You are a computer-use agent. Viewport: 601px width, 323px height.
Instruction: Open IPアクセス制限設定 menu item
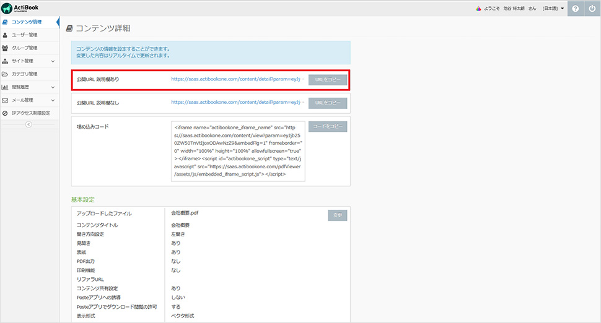click(29, 113)
